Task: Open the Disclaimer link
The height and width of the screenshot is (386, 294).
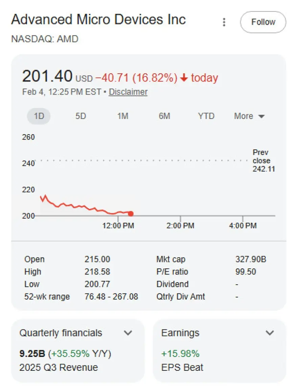Action: click(x=128, y=92)
